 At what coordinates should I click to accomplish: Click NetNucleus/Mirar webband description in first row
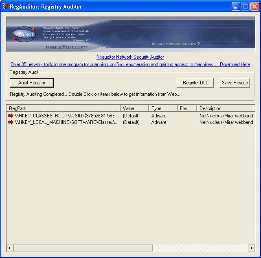pos(226,116)
